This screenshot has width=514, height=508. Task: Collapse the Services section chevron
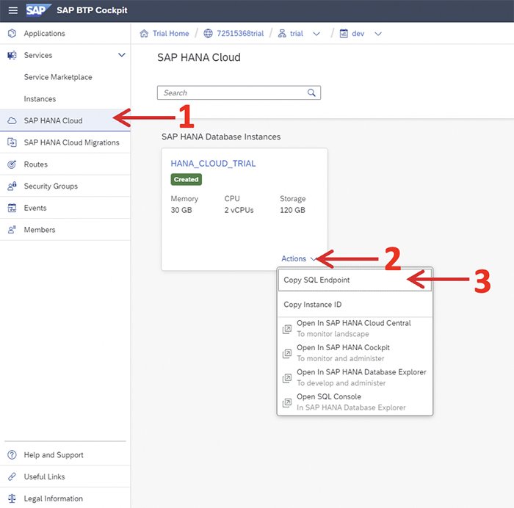[x=122, y=55]
